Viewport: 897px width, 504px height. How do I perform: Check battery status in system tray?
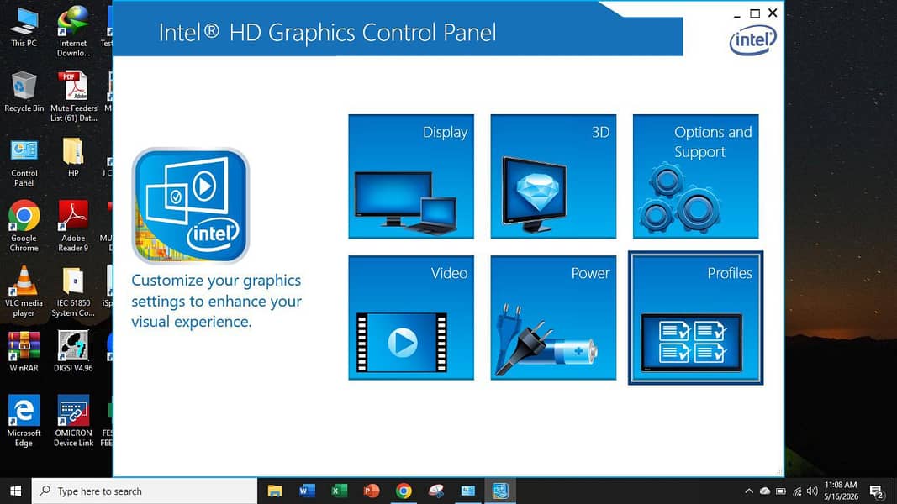coord(781,491)
